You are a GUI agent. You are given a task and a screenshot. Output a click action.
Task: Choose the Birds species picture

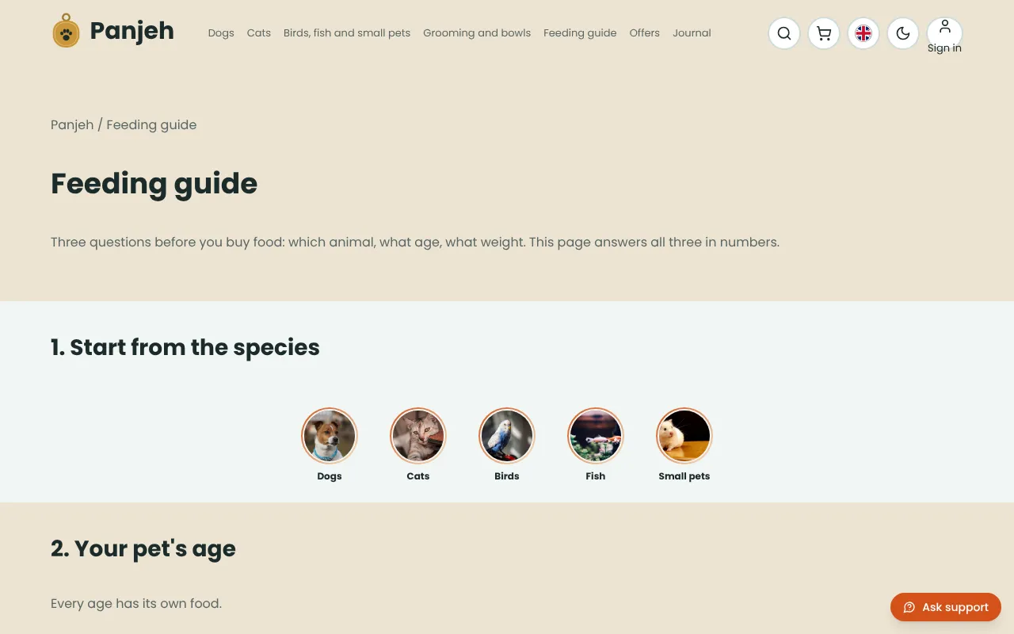[x=507, y=436]
